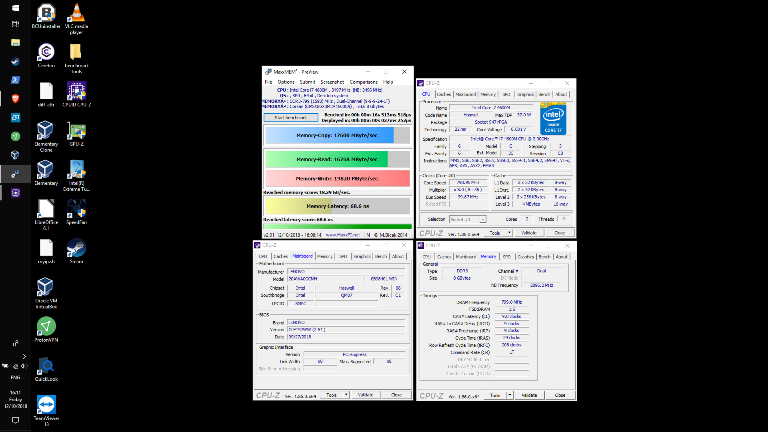Open the www.MaxxPI.net link
Viewport: 768px width, 432px height.
(x=343, y=235)
